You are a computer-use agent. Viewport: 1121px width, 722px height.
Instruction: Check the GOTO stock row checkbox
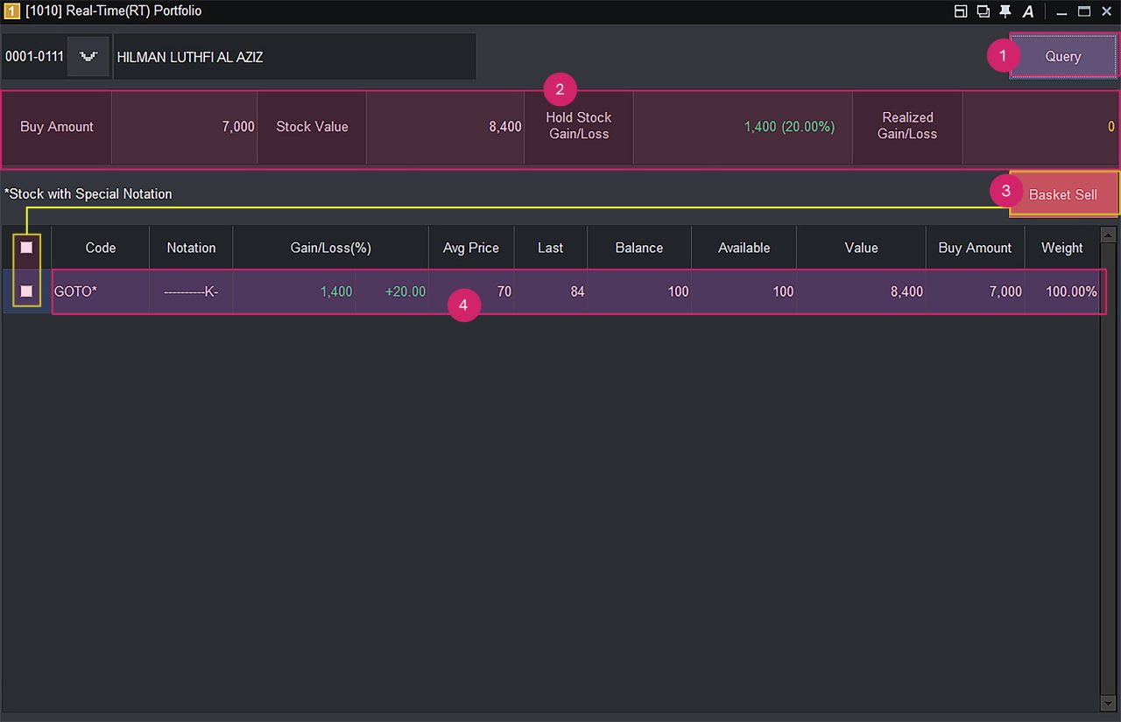coord(26,291)
